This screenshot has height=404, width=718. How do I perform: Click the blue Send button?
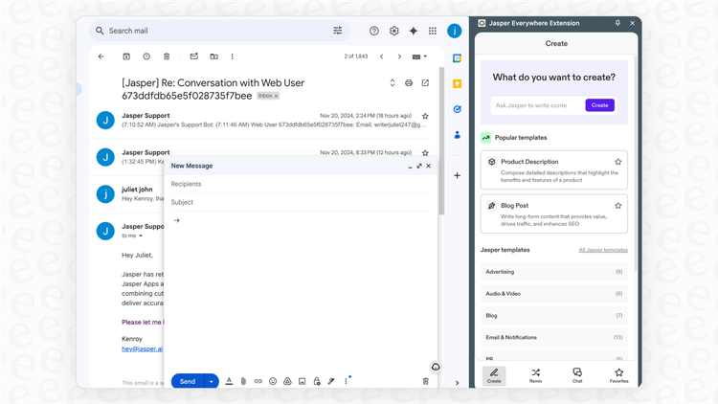coord(187,381)
